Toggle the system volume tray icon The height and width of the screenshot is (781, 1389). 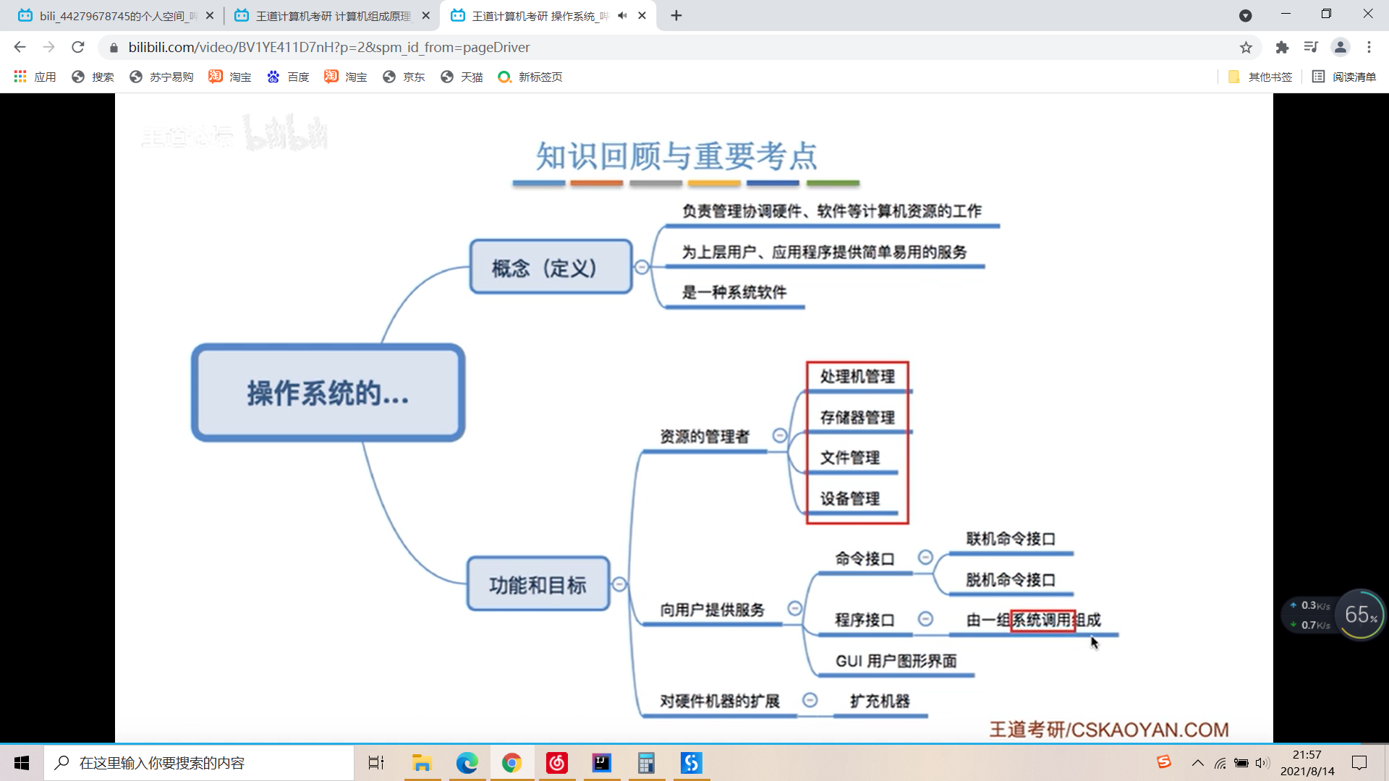coord(1262,763)
